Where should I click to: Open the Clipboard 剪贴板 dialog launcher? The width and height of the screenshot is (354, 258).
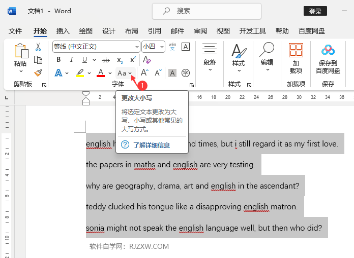44,85
